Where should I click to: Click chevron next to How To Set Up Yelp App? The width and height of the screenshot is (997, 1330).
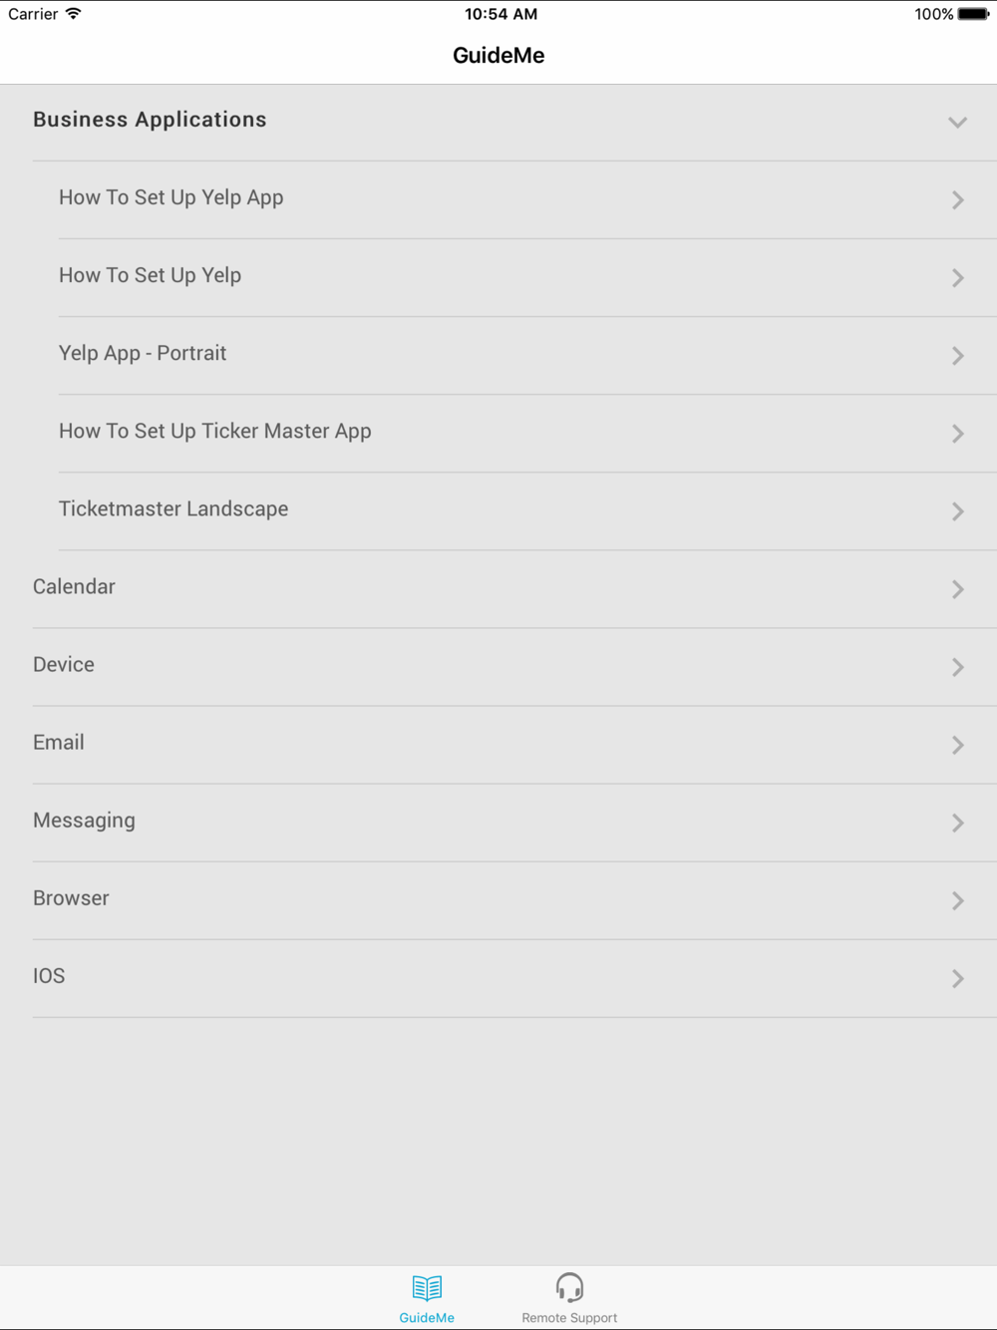coord(957,200)
